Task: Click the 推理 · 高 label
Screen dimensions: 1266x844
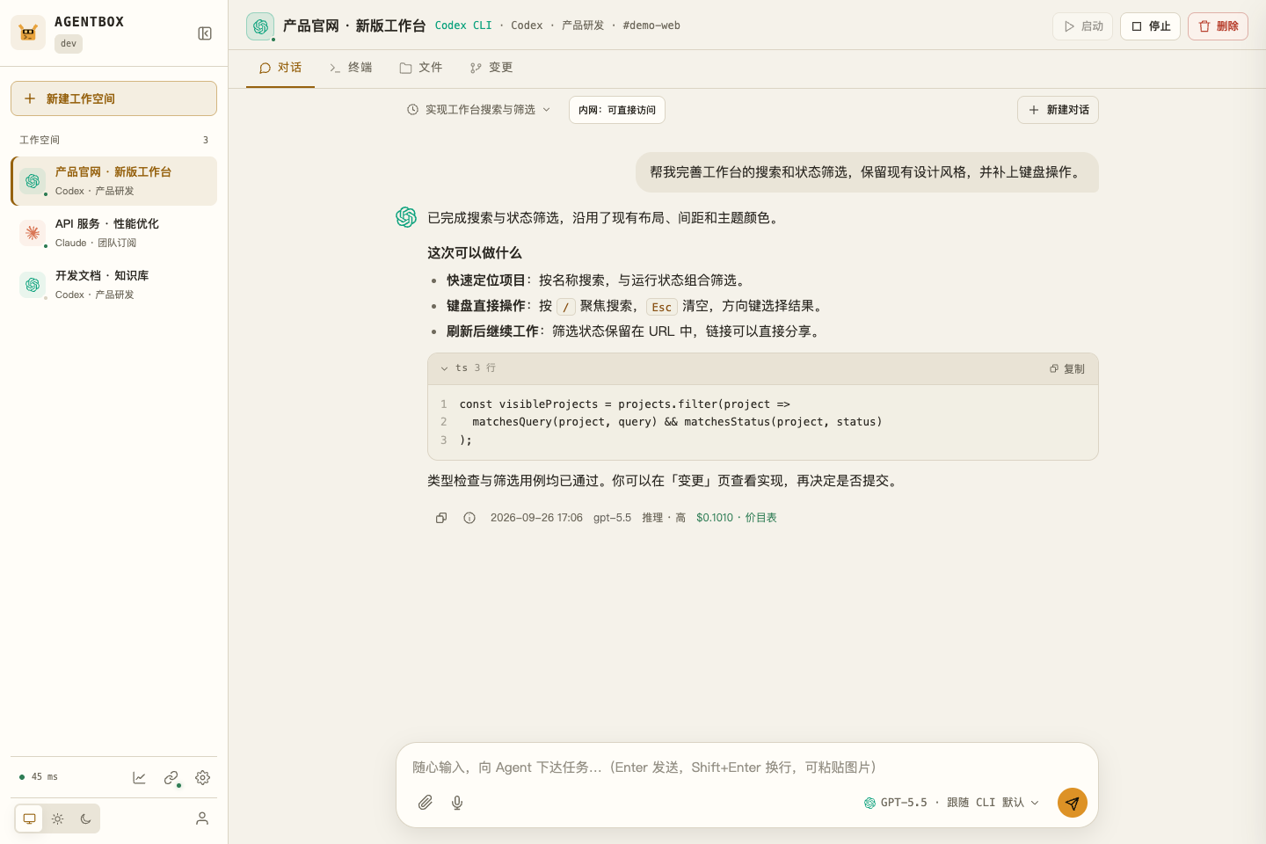Action: pyautogui.click(x=664, y=518)
